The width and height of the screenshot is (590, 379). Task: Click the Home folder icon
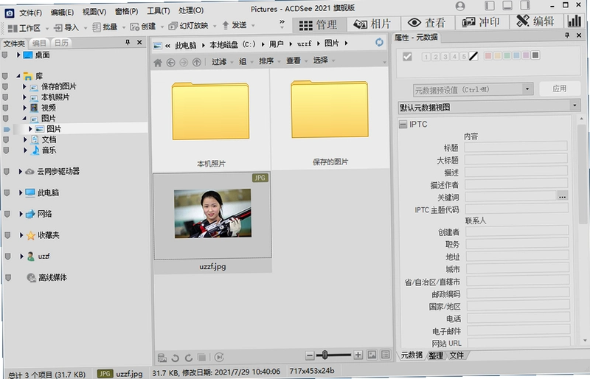(x=158, y=63)
